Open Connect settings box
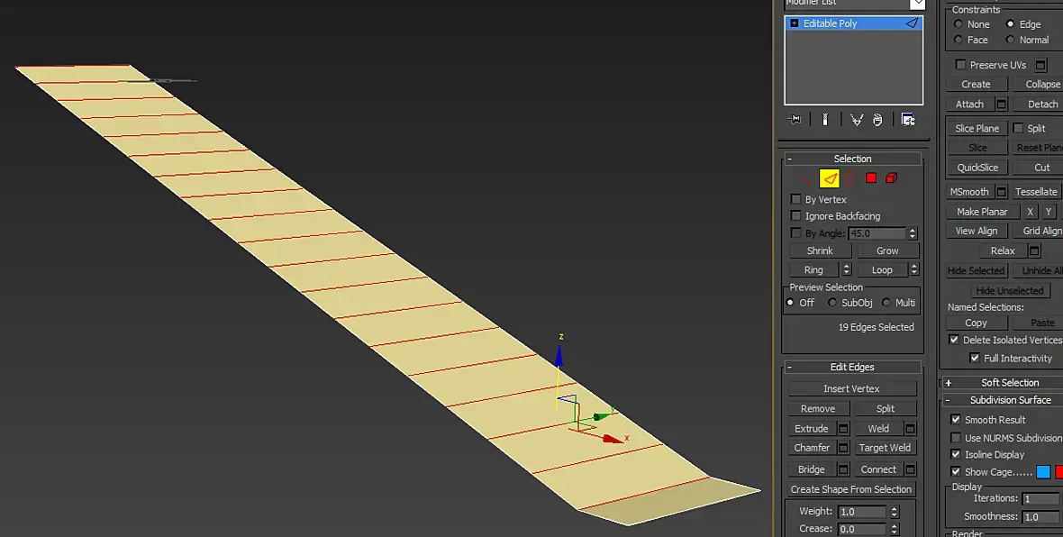 coord(910,469)
